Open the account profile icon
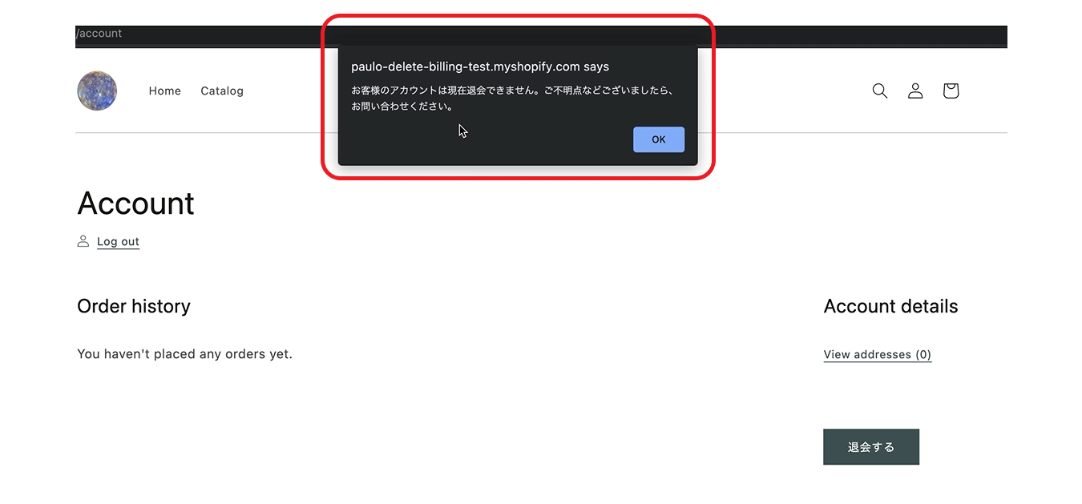This screenshot has width=1082, height=504. coord(915,91)
